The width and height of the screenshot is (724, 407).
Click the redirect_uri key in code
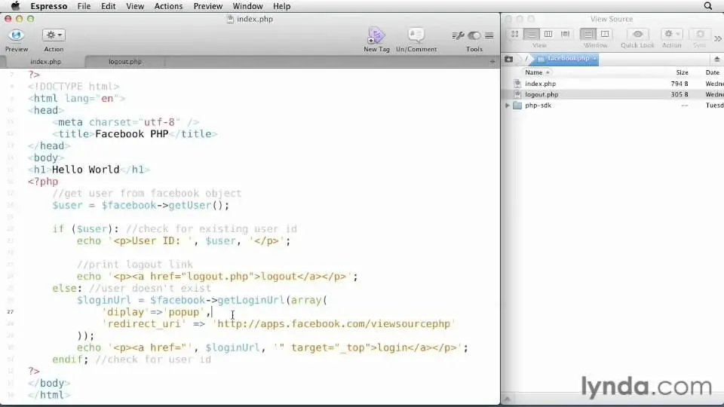click(x=144, y=323)
